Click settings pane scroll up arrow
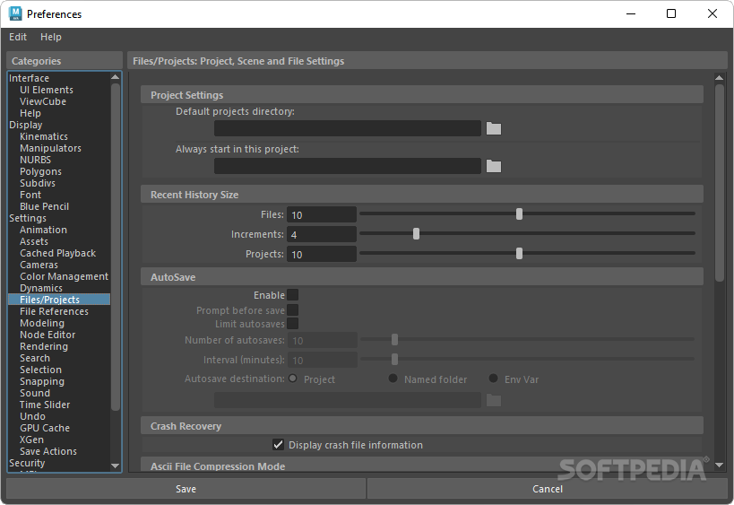The width and height of the screenshot is (734, 505). tap(720, 77)
